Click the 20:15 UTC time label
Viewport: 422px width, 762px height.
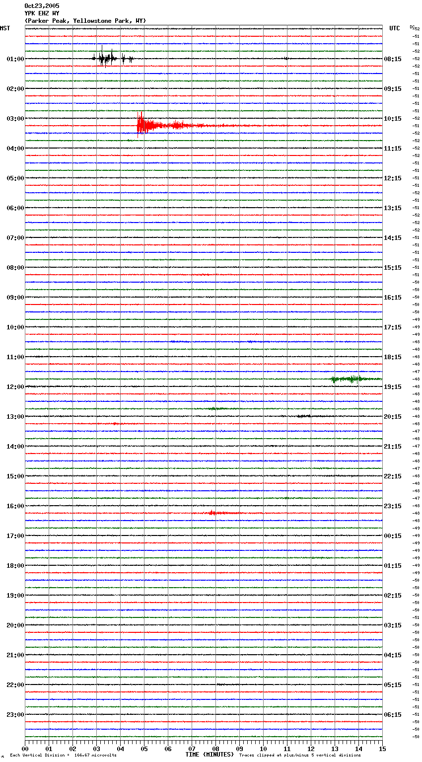(x=393, y=417)
